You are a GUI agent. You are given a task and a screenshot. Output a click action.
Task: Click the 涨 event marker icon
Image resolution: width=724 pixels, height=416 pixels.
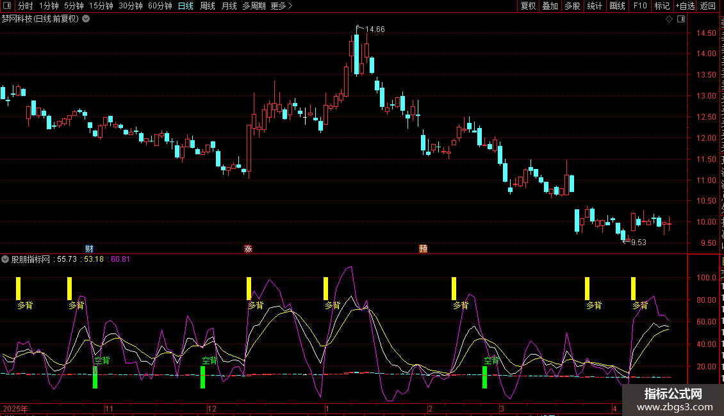click(x=248, y=248)
